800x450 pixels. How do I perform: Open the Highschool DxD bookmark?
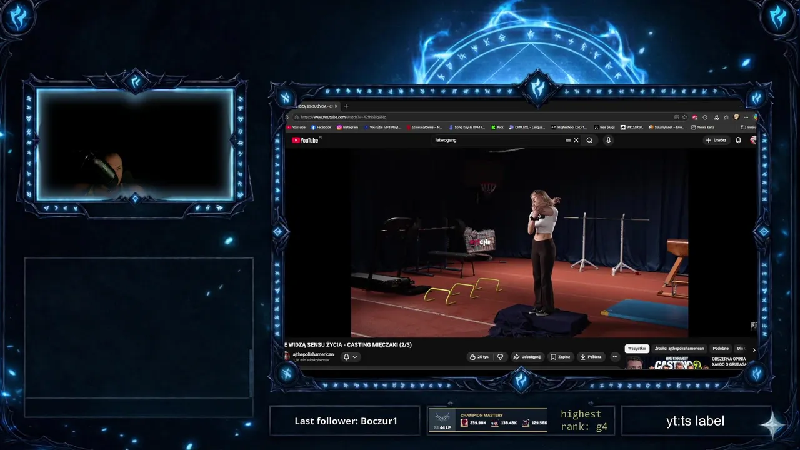tap(569, 127)
